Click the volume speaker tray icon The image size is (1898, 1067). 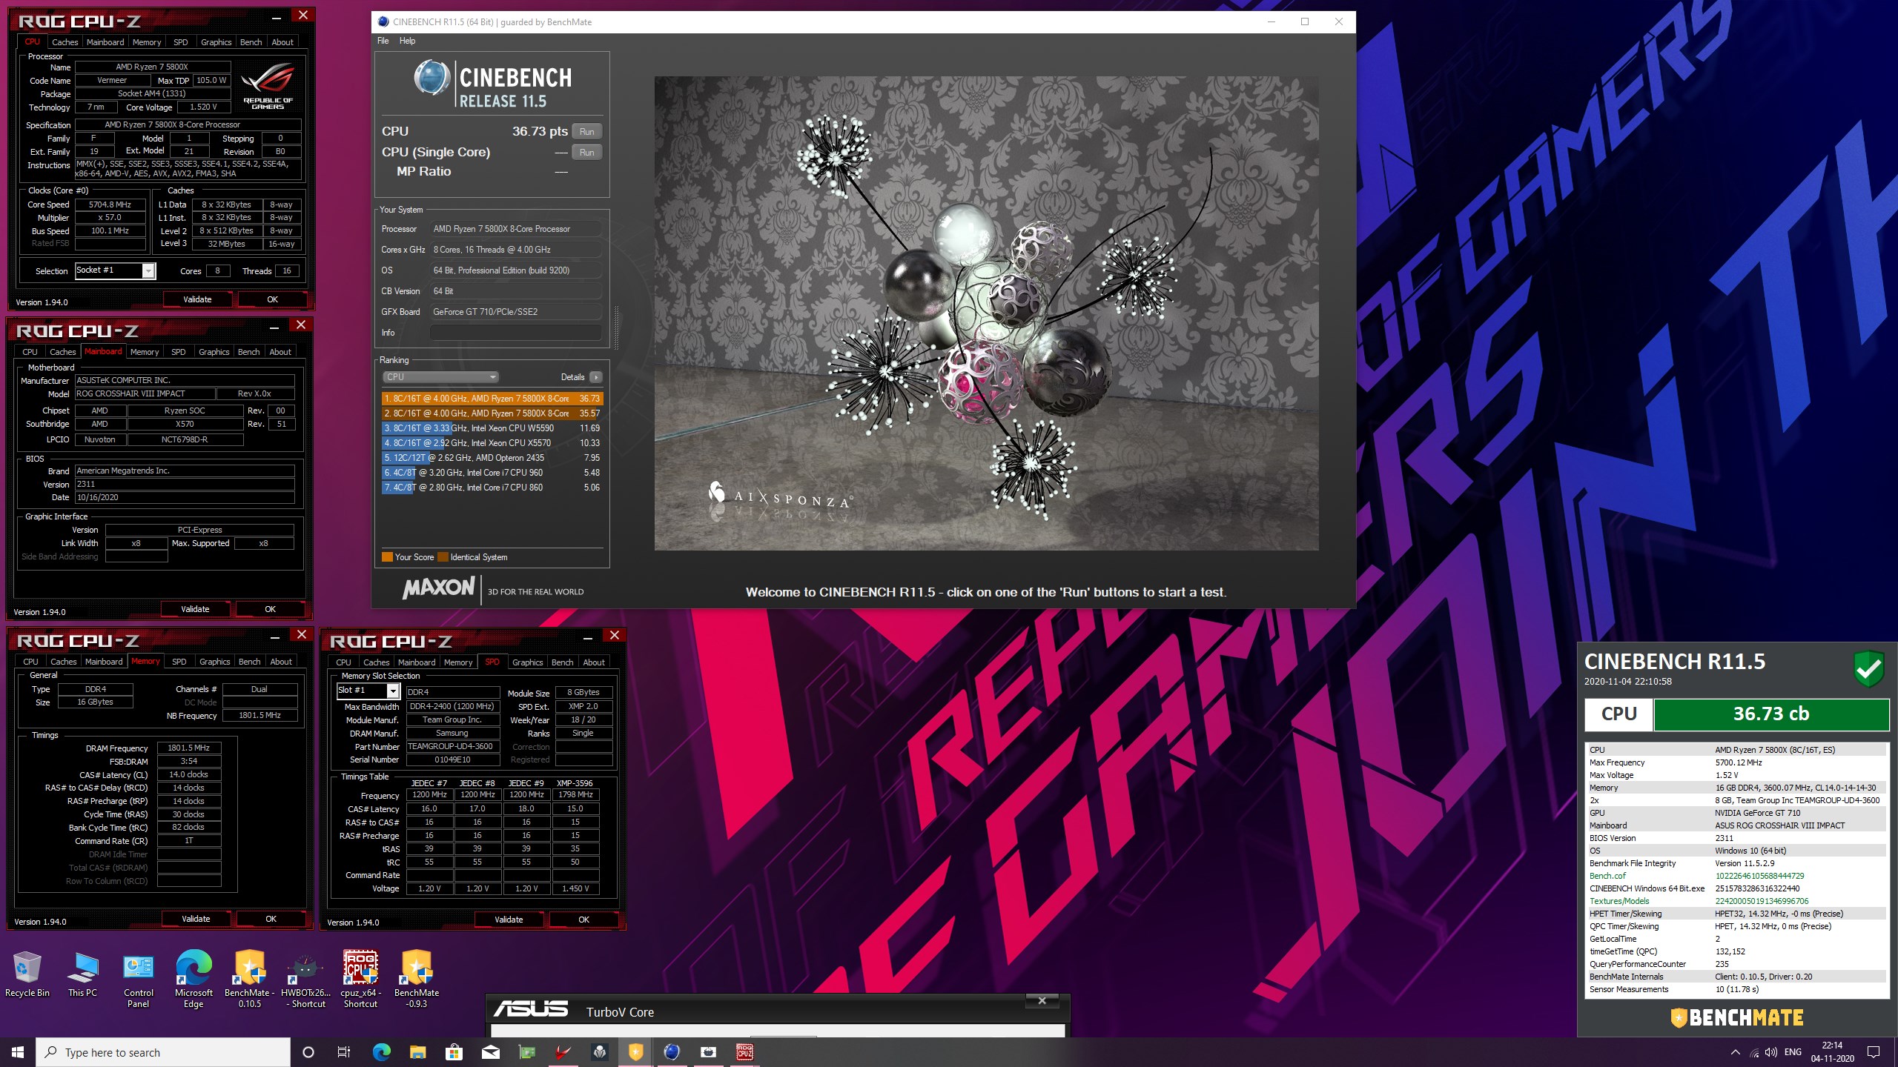(1771, 1053)
